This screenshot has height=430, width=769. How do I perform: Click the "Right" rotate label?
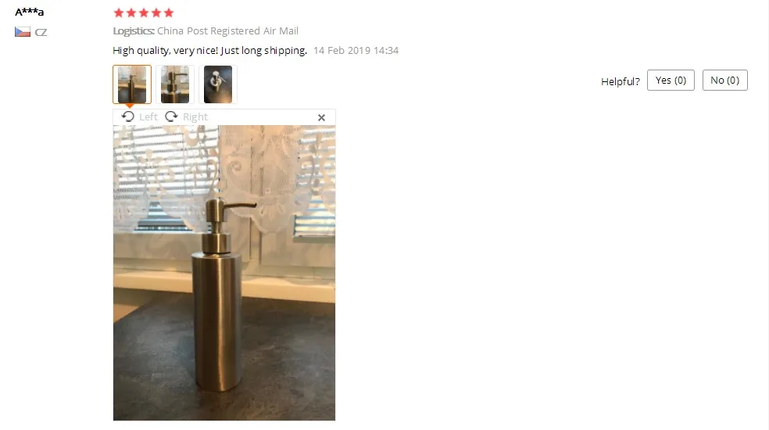[195, 116]
